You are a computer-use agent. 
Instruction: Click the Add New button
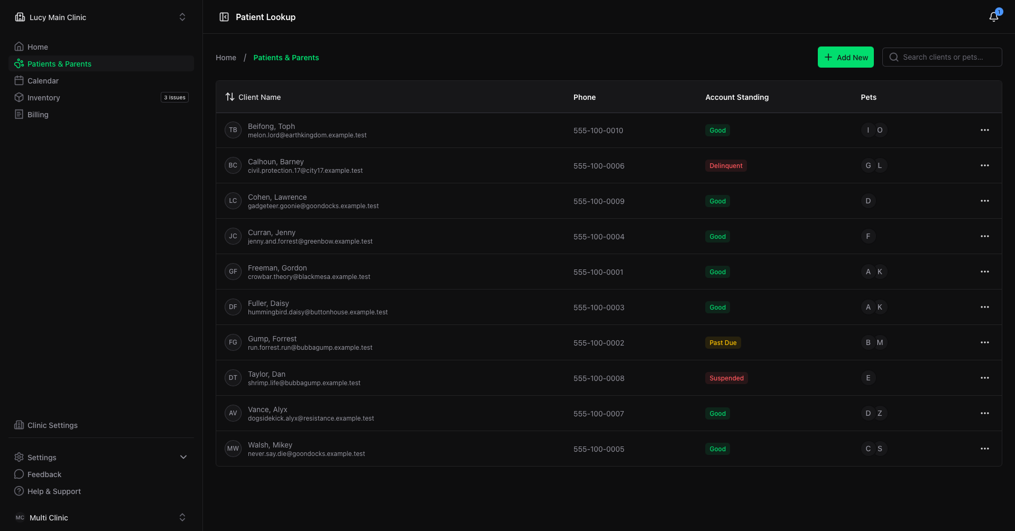click(x=846, y=57)
